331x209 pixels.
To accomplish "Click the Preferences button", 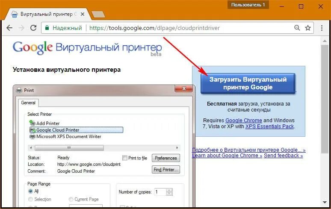I will 165,158.
